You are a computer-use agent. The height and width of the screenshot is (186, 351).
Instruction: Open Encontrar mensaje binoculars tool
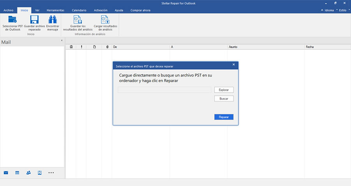click(x=53, y=19)
